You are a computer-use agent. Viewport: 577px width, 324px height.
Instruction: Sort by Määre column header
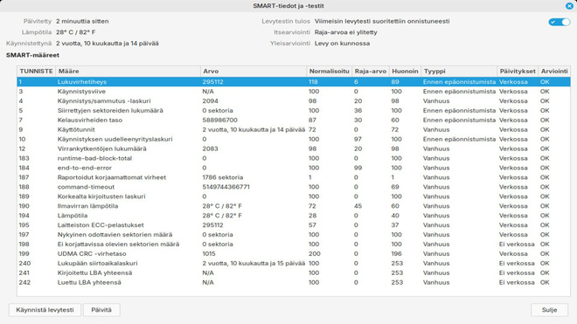[x=128, y=71]
